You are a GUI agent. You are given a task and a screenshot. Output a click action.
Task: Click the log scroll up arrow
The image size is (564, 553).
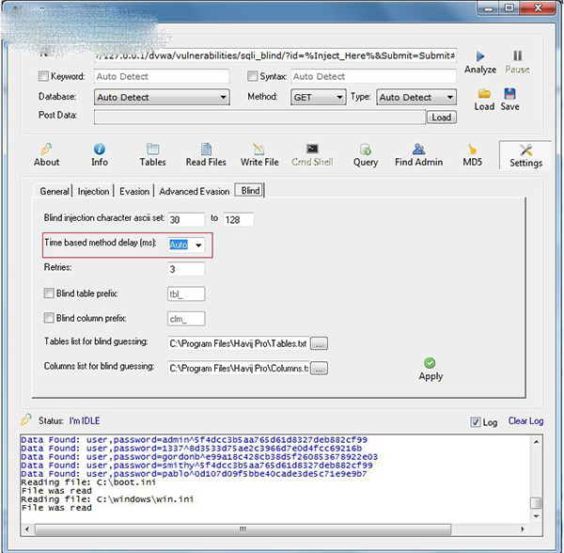coord(536,442)
